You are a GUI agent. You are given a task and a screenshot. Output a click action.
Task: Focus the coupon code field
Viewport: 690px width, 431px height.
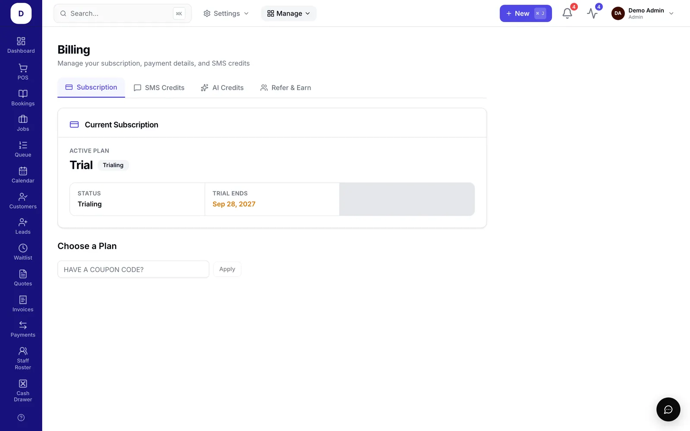(x=133, y=269)
